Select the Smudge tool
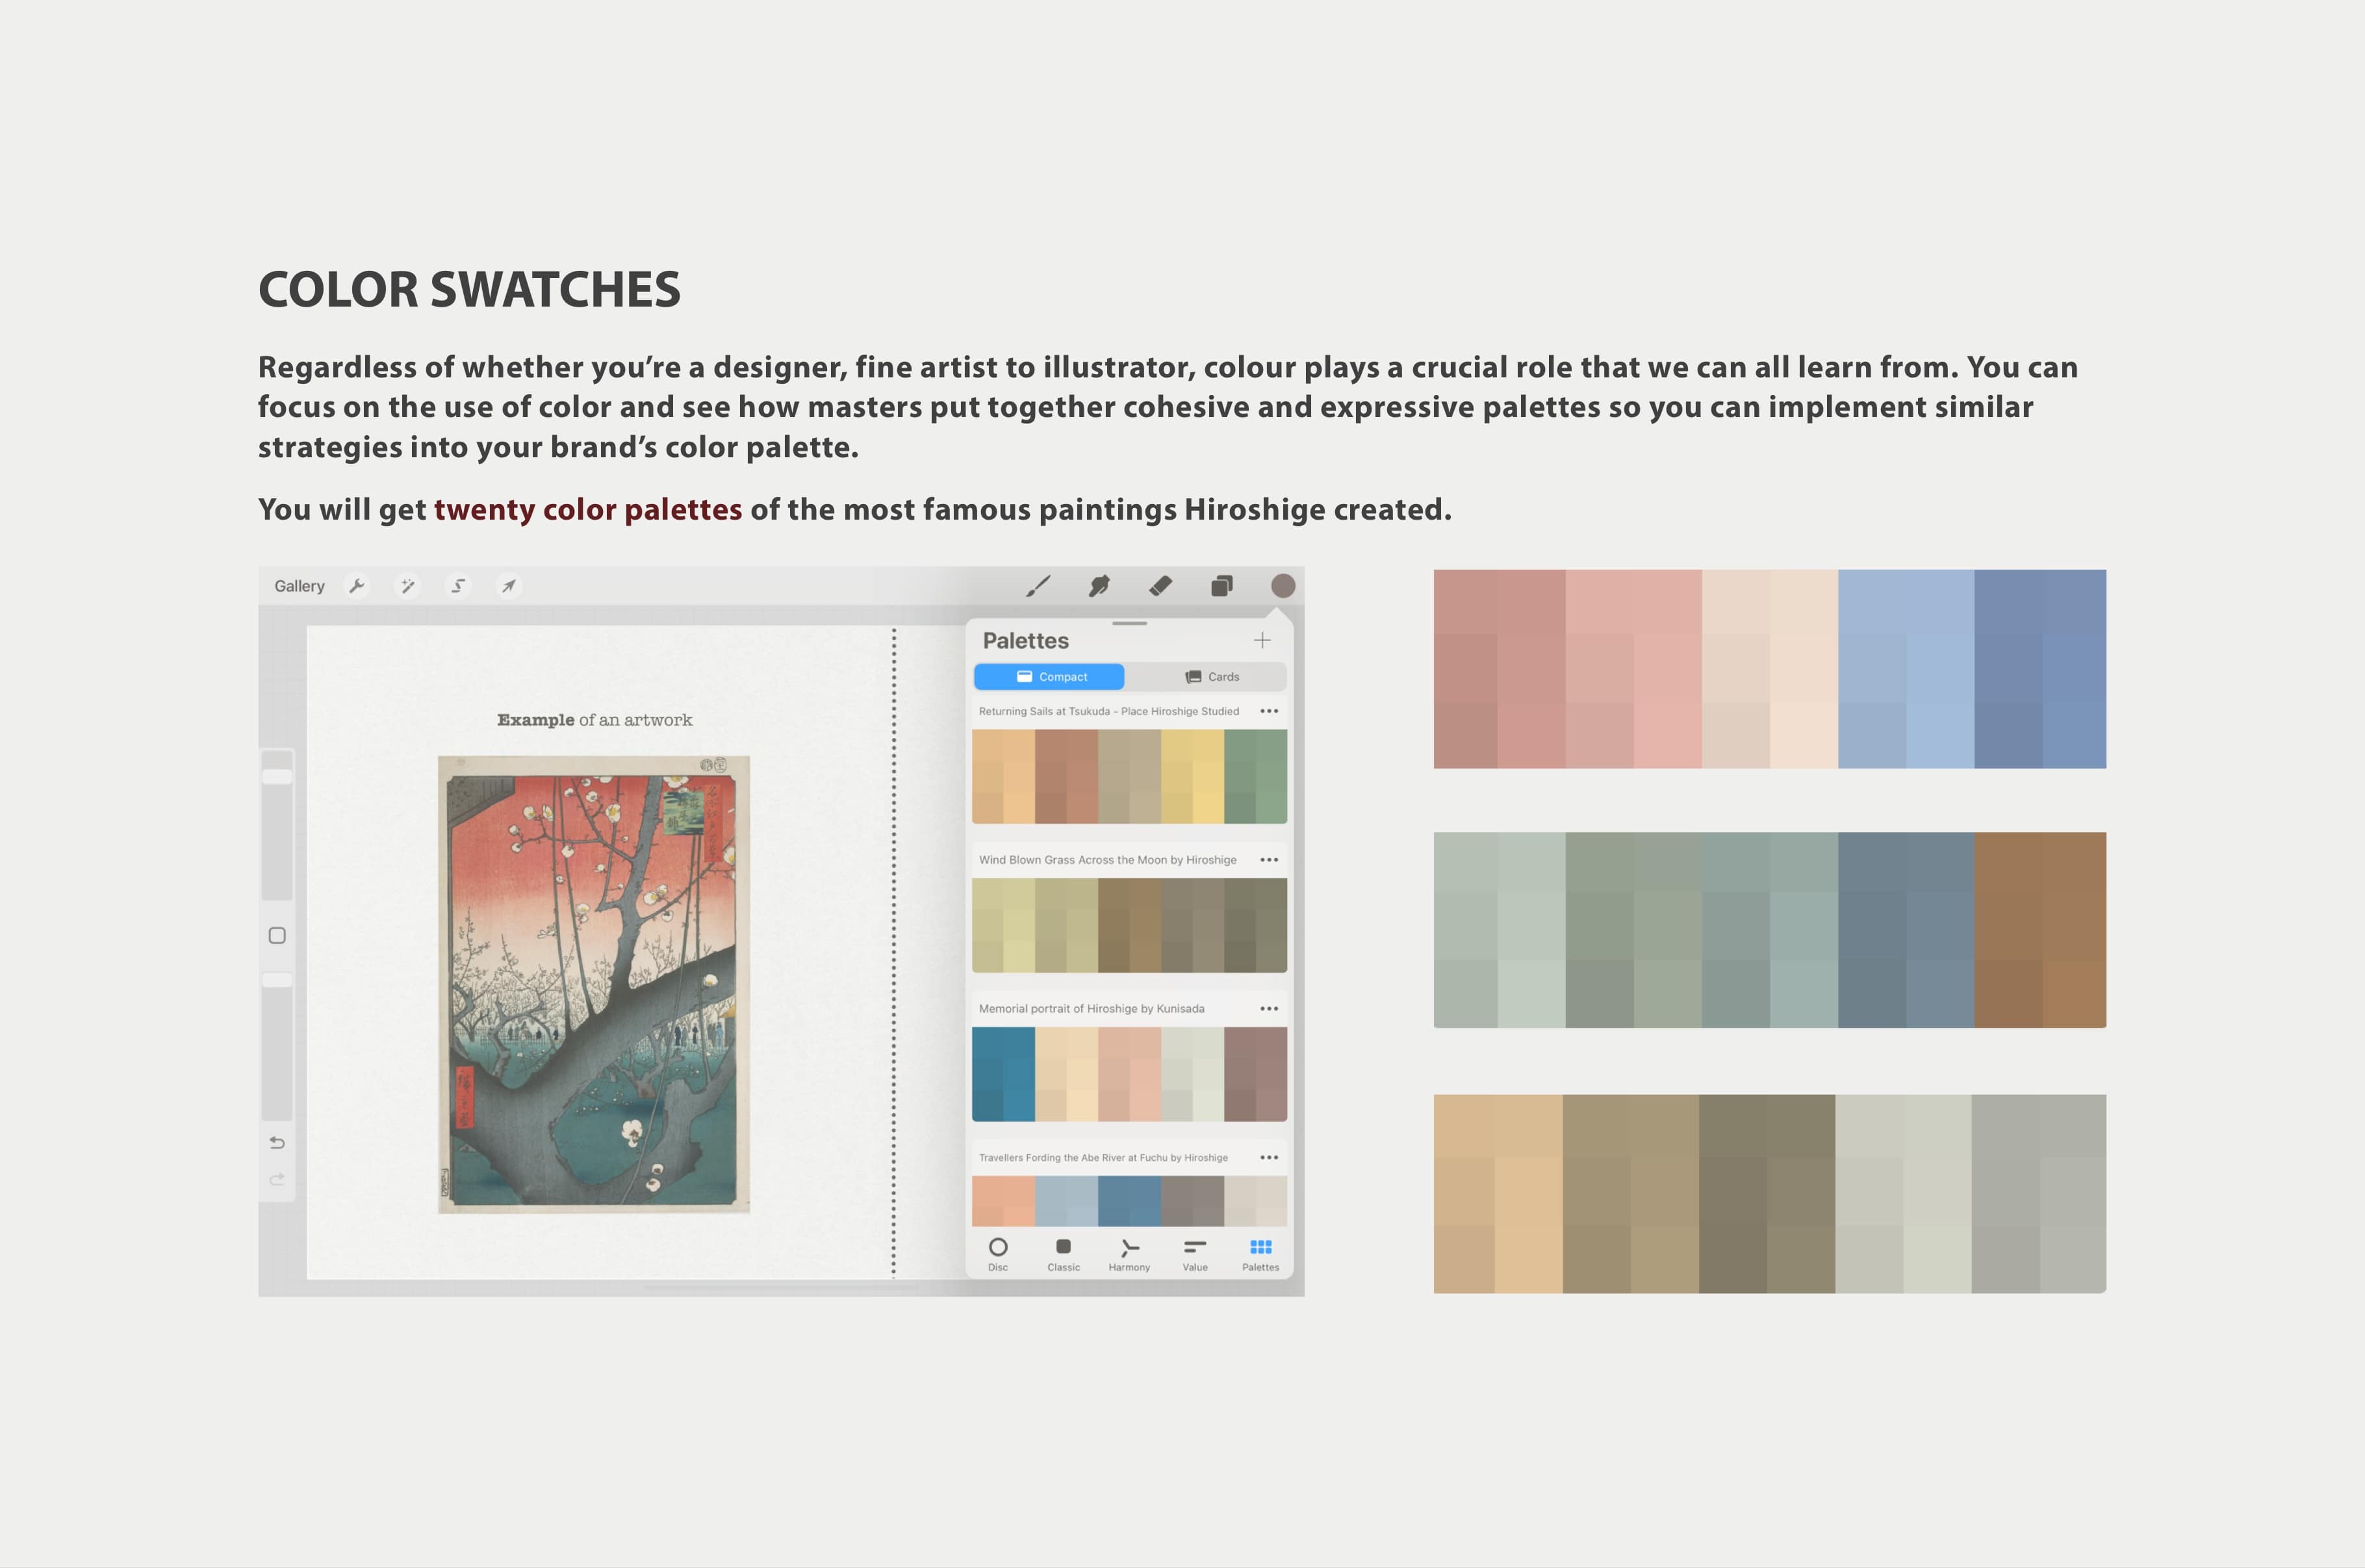The image size is (2365, 1568). (1098, 585)
